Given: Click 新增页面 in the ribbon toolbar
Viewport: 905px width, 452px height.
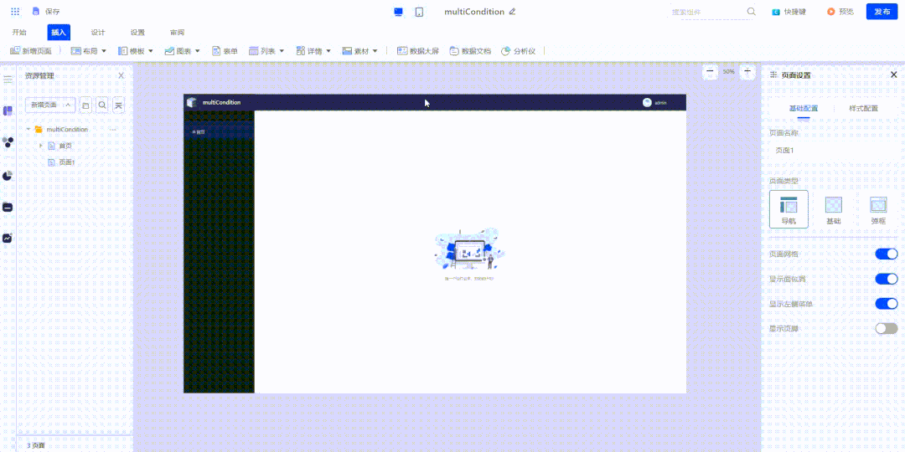Looking at the screenshot, I should [31, 51].
